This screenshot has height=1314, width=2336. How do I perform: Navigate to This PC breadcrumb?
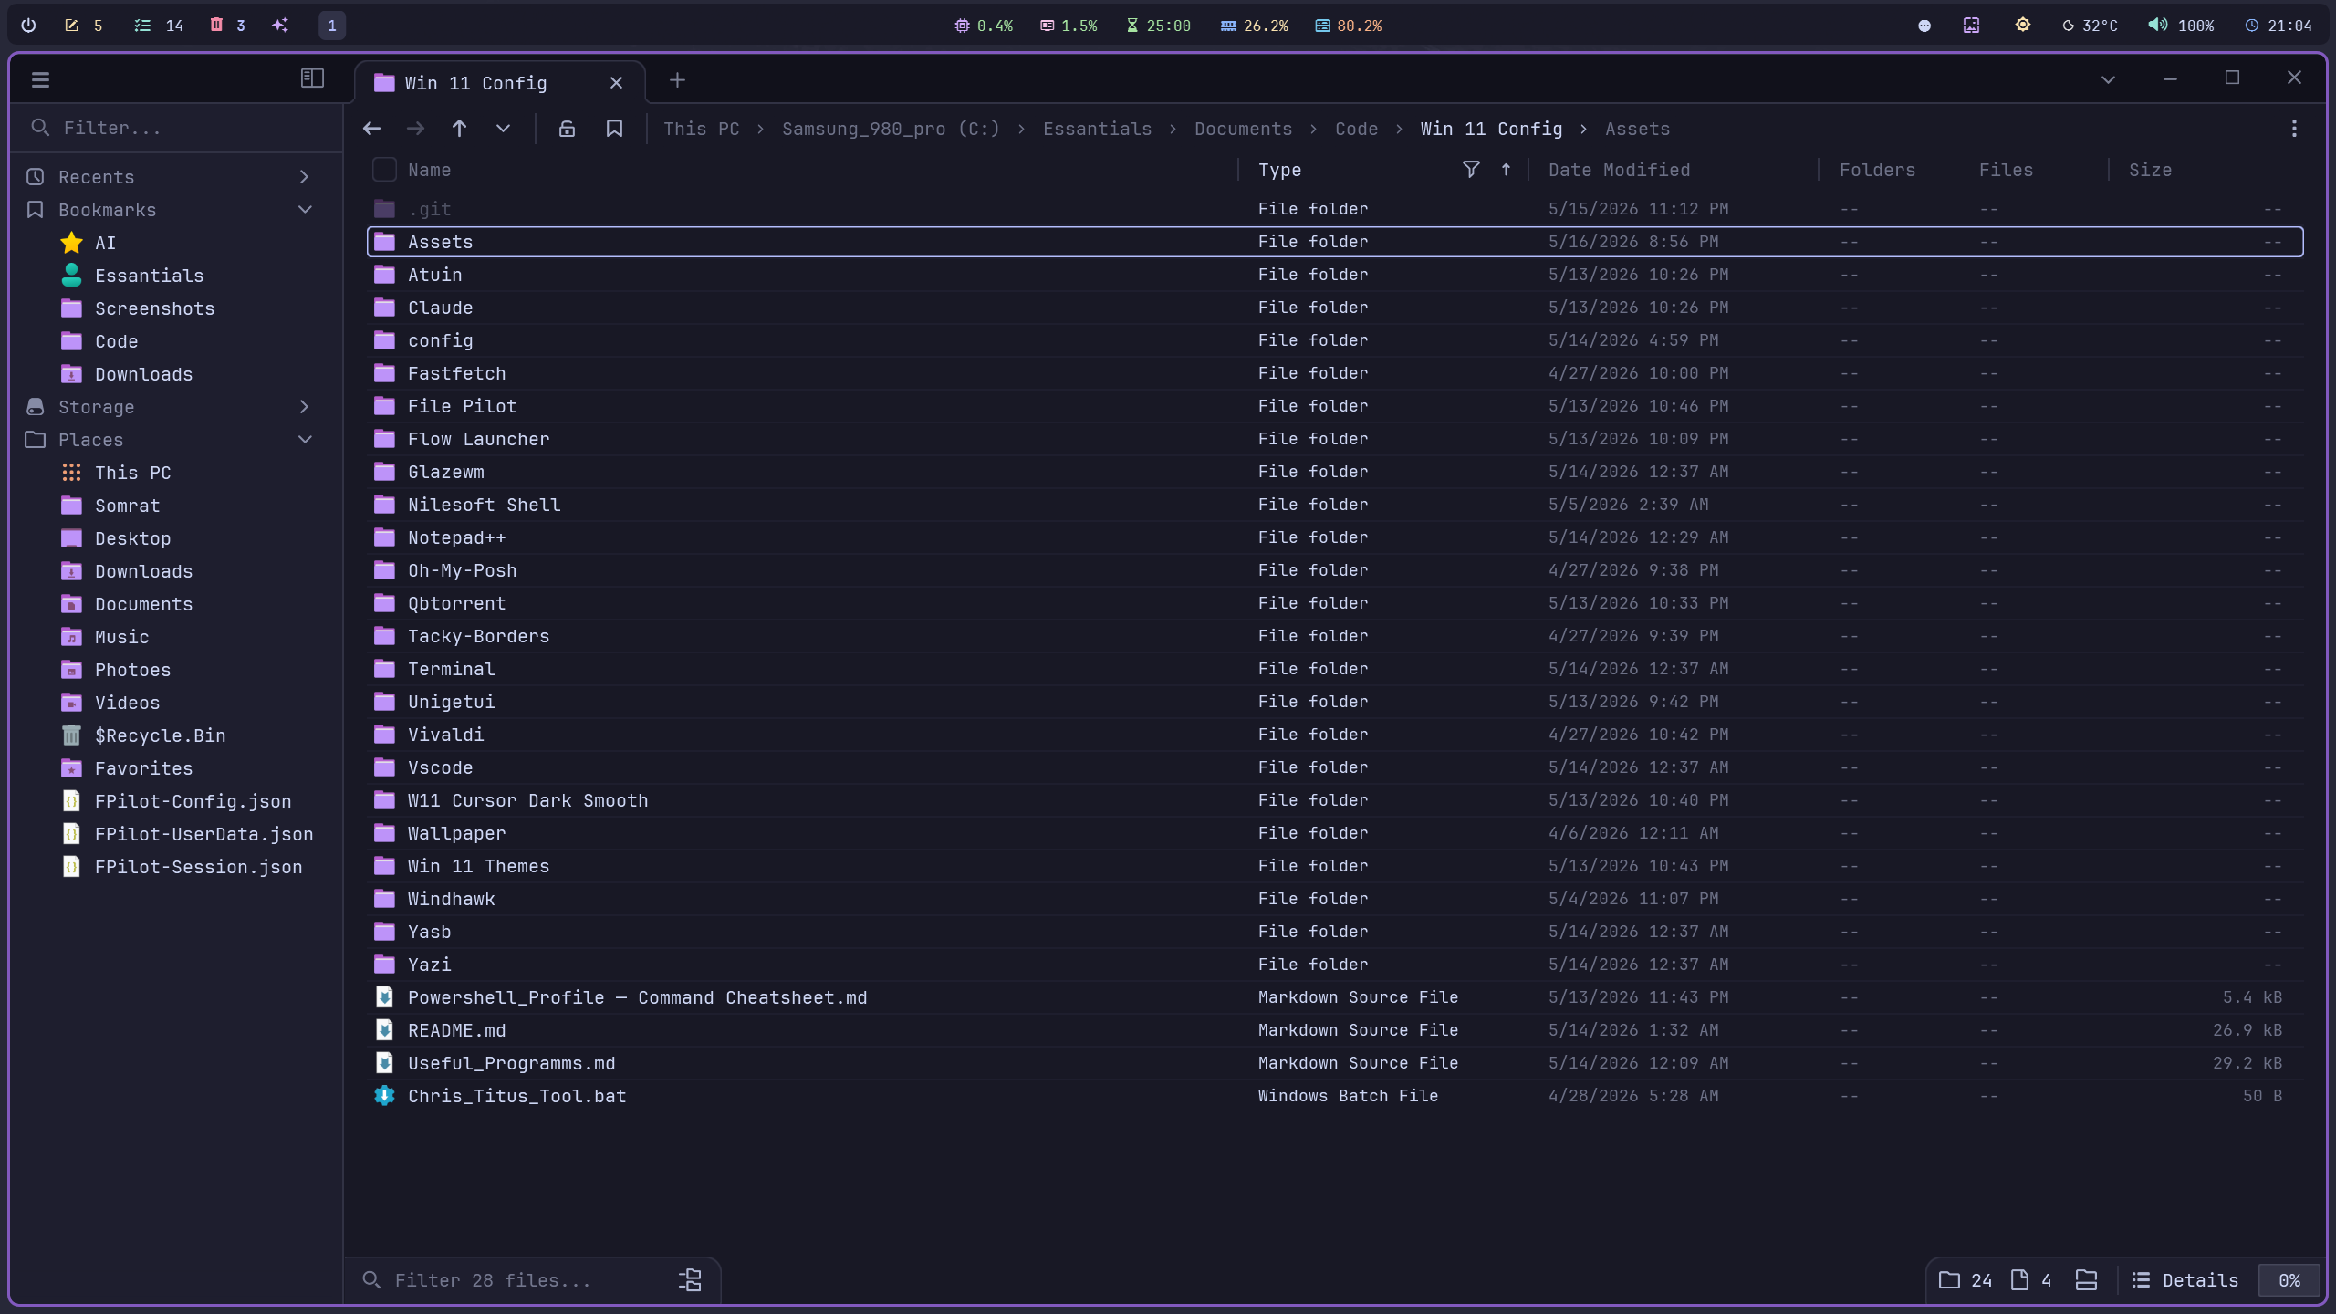click(702, 129)
